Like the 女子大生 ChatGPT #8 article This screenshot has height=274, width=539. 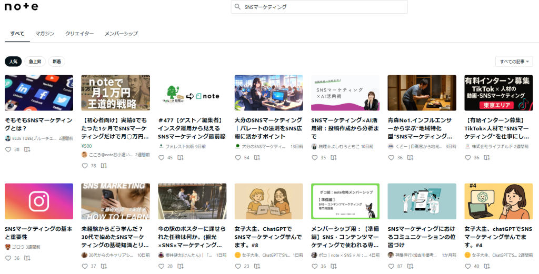tap(238, 266)
